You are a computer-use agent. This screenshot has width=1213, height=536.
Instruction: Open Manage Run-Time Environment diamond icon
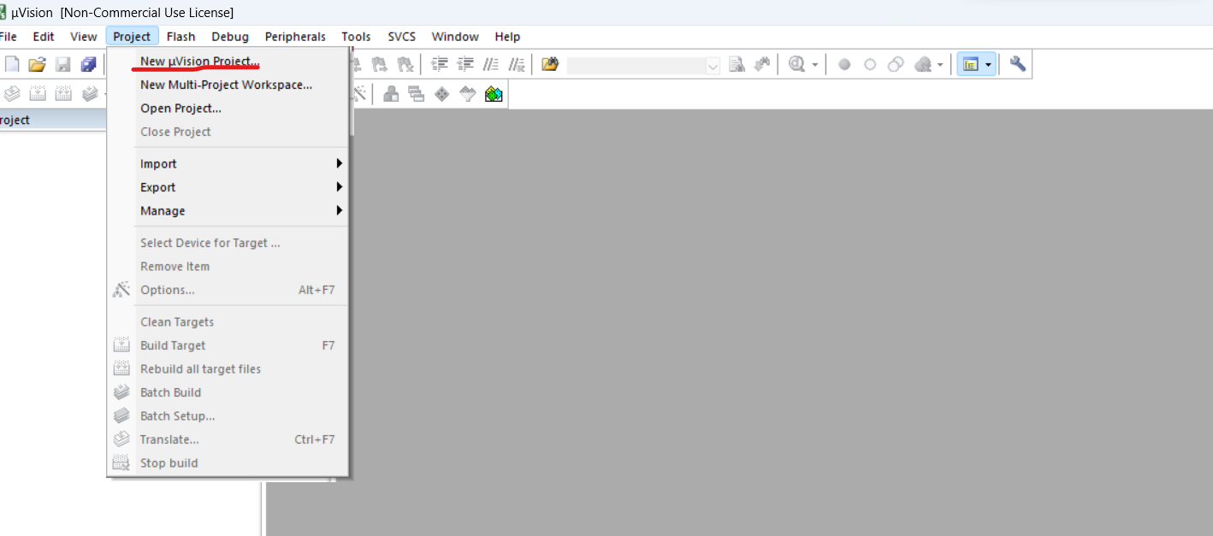[x=441, y=94]
